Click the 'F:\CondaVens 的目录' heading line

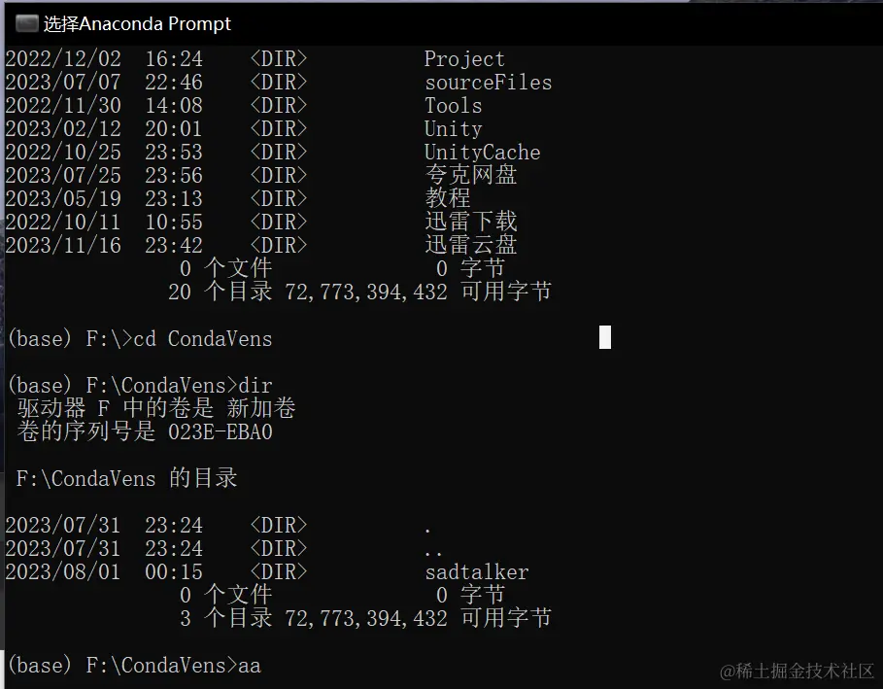(126, 478)
